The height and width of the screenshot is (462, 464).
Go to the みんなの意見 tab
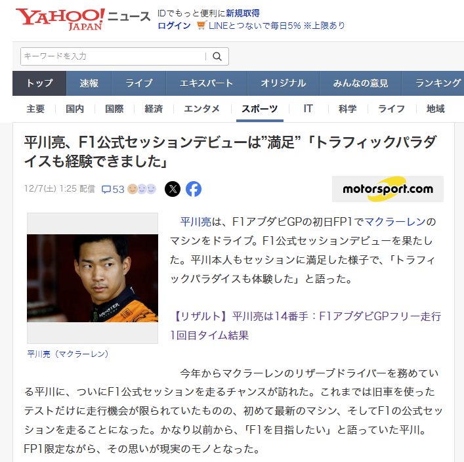[x=360, y=83]
